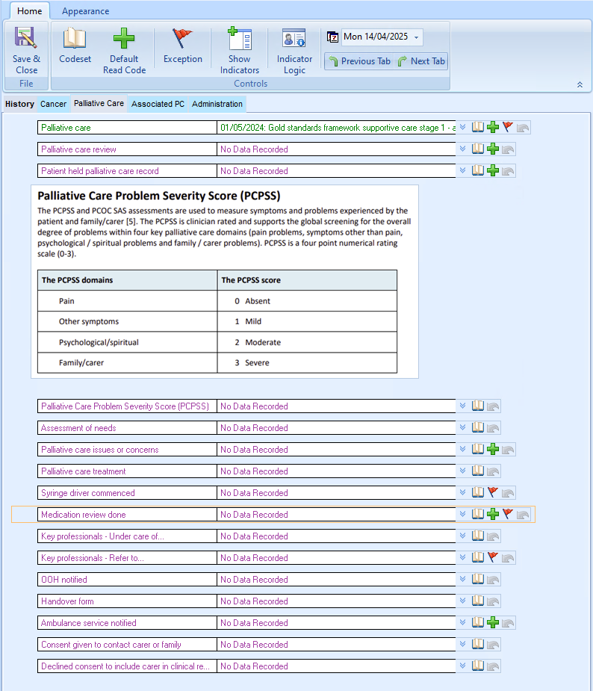Open codeset book for OOH notified row

477,579
